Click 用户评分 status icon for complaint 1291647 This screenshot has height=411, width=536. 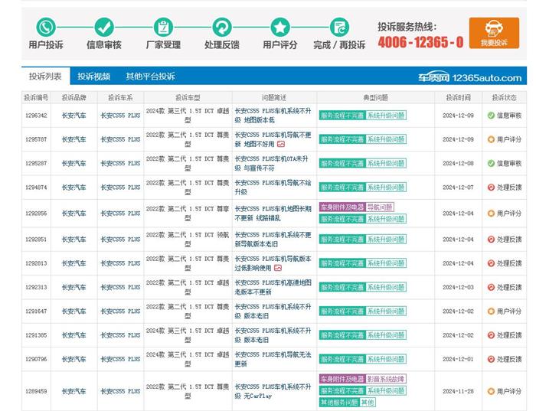[491, 312]
